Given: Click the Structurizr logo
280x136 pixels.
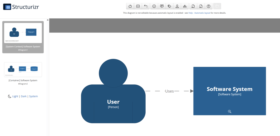Looking at the screenshot, I should 21,7.
